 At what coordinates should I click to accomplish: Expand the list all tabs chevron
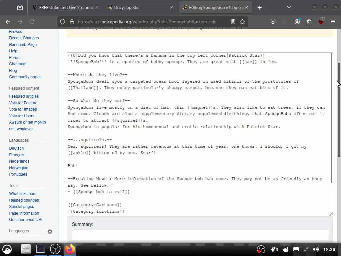tap(289, 8)
